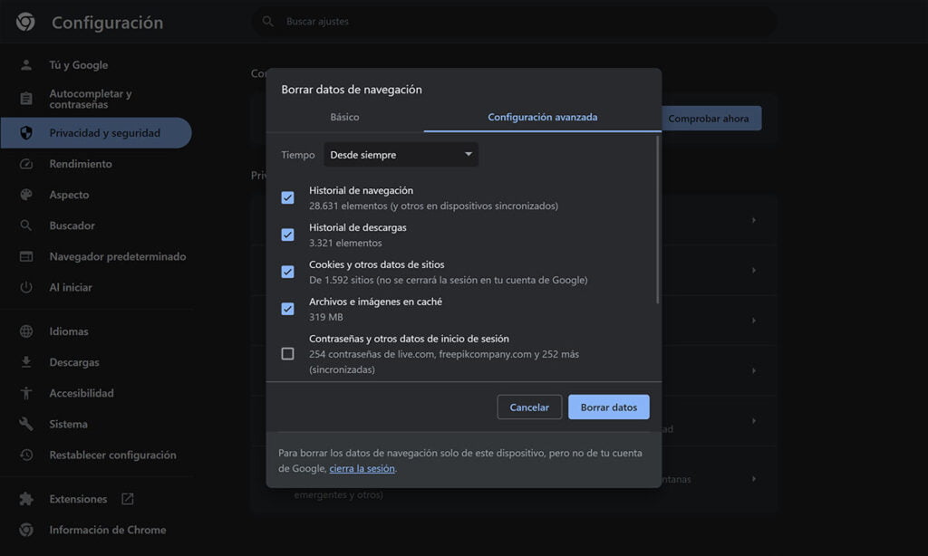Image resolution: width=928 pixels, height=556 pixels.
Task: Click the person icon for Tú y Google
Action: [x=26, y=65]
